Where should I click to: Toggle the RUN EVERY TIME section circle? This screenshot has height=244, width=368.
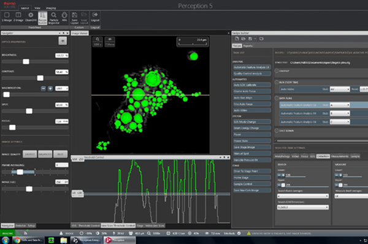[x=277, y=82]
